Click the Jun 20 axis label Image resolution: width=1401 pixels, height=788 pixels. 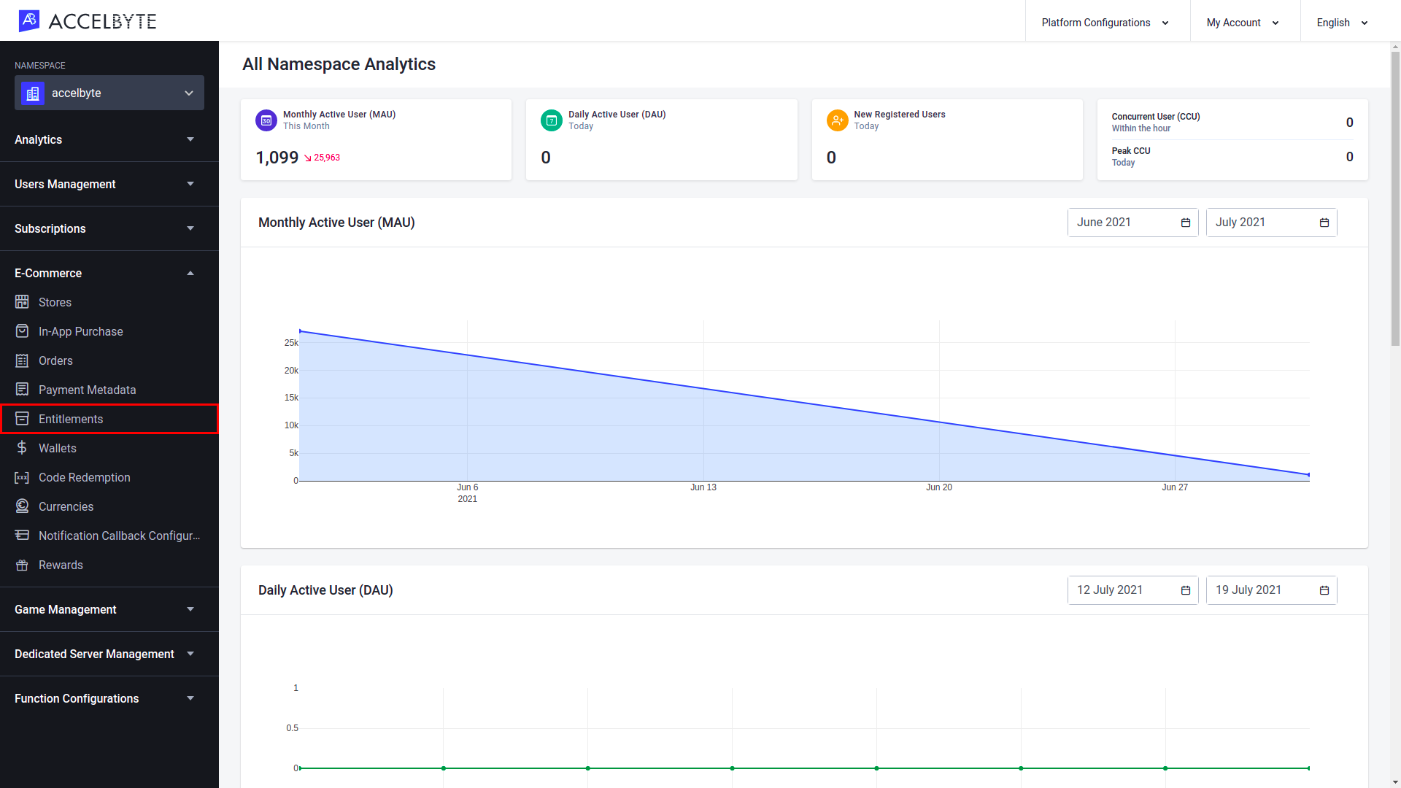pos(939,487)
